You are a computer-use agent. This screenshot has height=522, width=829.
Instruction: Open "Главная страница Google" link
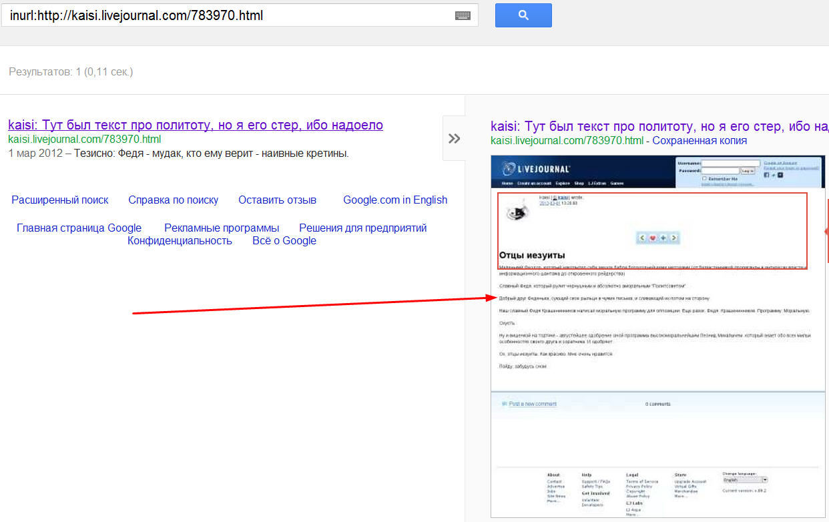click(79, 228)
